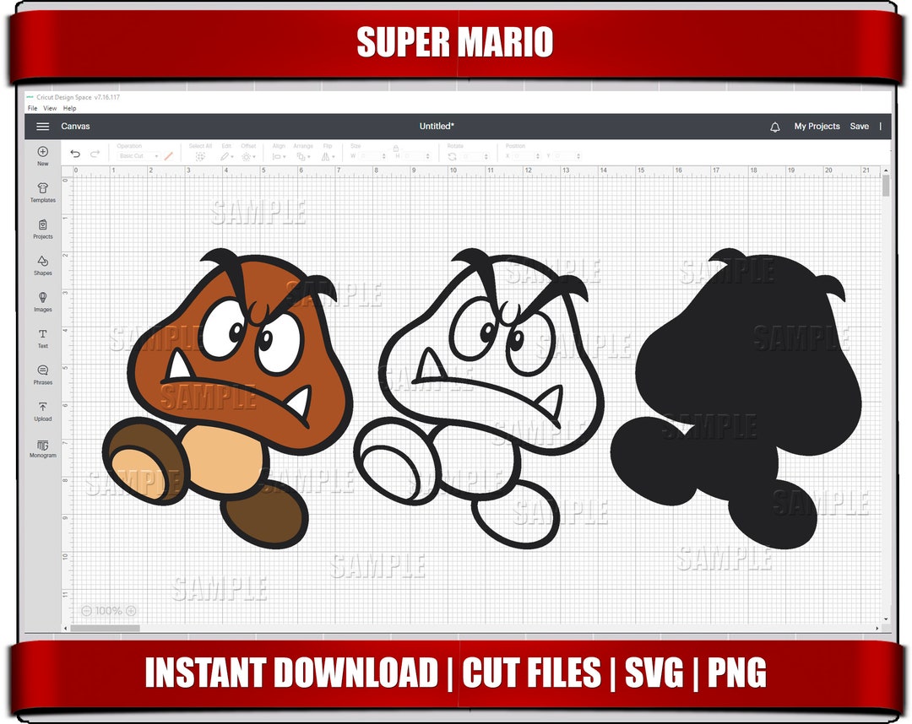Open the View menu
This screenshot has width=912, height=724.
[x=50, y=108]
